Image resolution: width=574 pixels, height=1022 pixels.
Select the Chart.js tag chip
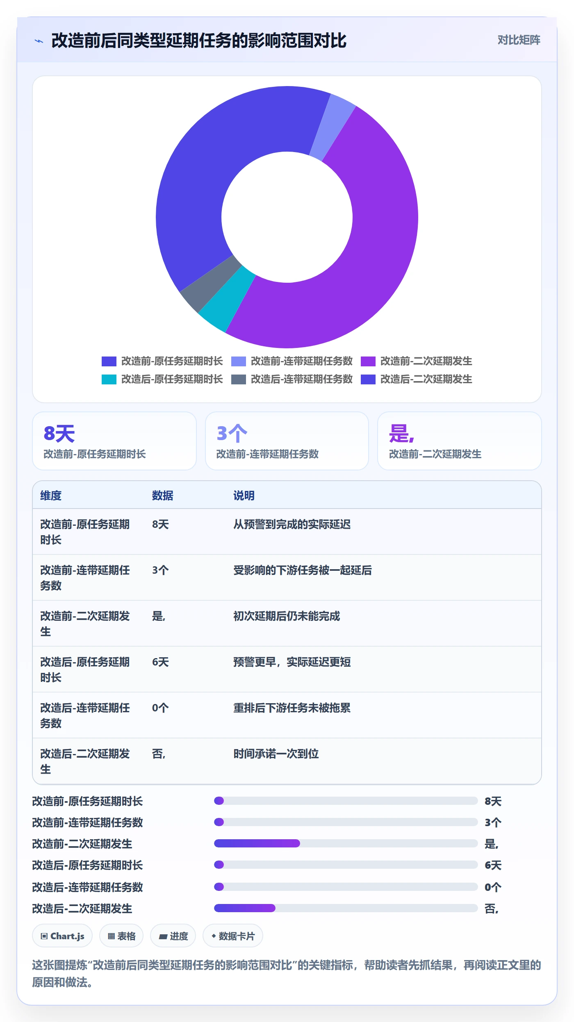(x=62, y=936)
